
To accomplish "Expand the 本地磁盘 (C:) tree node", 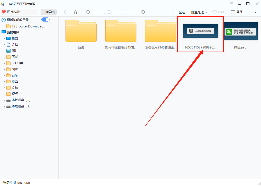I will tap(4, 100).
